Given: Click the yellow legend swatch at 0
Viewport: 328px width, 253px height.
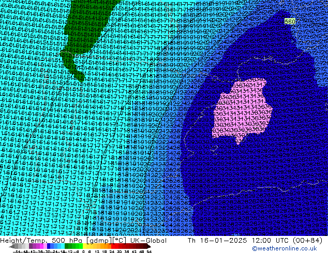Looking at the screenshot, I should click(84, 246).
